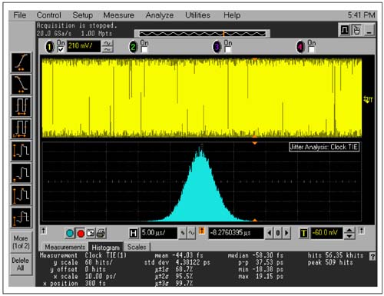The width and height of the screenshot is (384, 296).
Task: Select the peak-to-peak voltage measurement icon
Action: pyautogui.click(x=21, y=151)
